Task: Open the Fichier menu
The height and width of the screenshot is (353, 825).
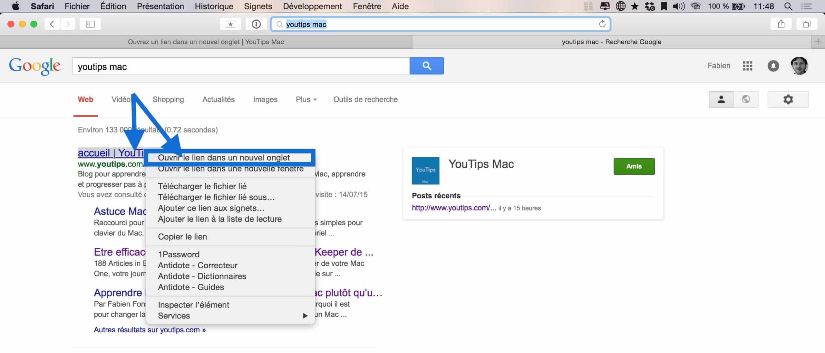Action: (x=77, y=6)
